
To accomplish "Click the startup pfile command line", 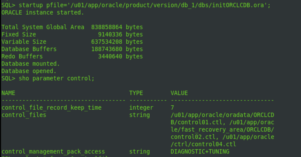I will point(136,5).
